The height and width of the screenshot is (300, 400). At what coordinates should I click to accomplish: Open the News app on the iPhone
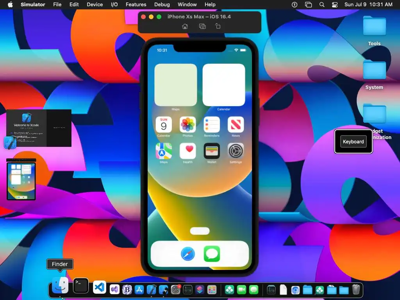236,125
